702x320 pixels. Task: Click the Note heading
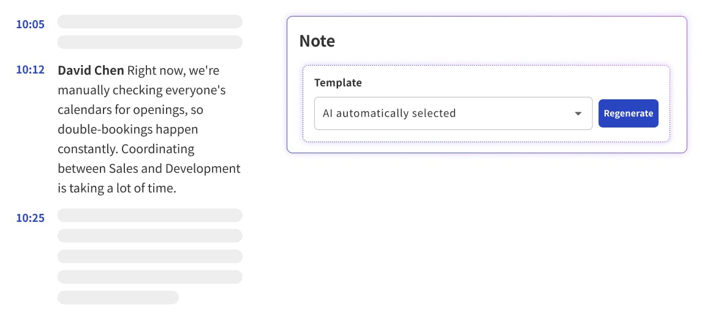[317, 42]
